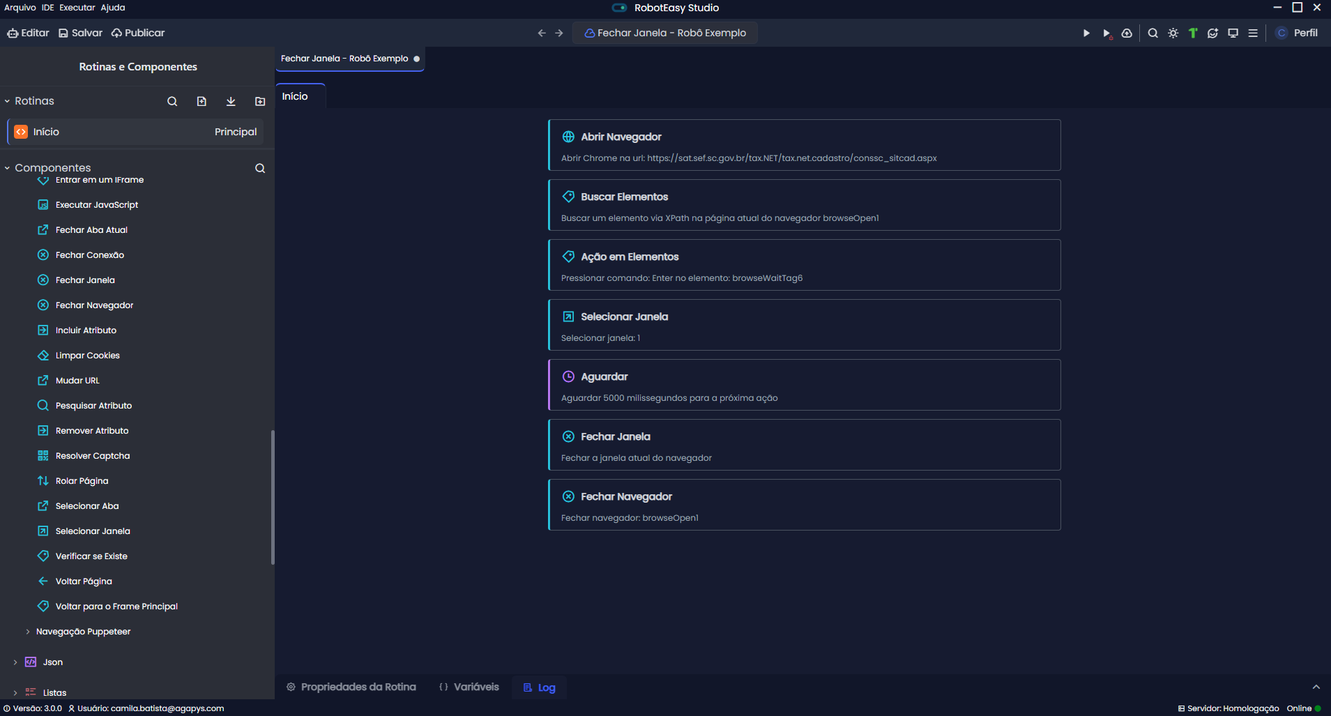The image size is (1331, 716).
Task: Import a routine with the download icon
Action: (x=231, y=101)
